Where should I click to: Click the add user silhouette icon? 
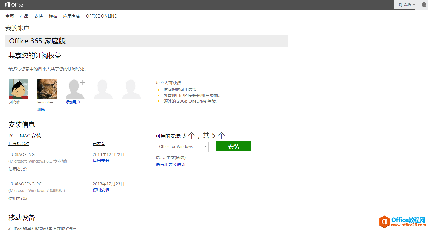75,89
